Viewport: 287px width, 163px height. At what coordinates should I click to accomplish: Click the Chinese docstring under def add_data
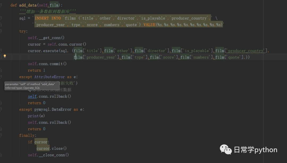point(47,12)
